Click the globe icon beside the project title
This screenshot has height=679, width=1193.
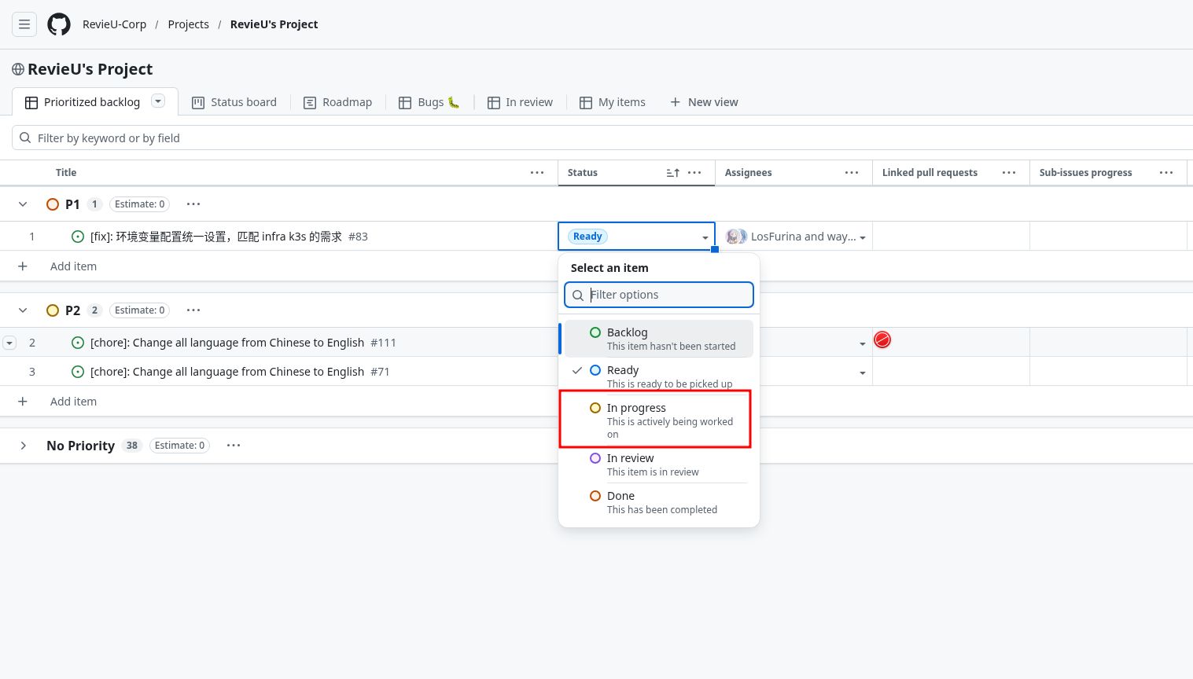point(17,69)
